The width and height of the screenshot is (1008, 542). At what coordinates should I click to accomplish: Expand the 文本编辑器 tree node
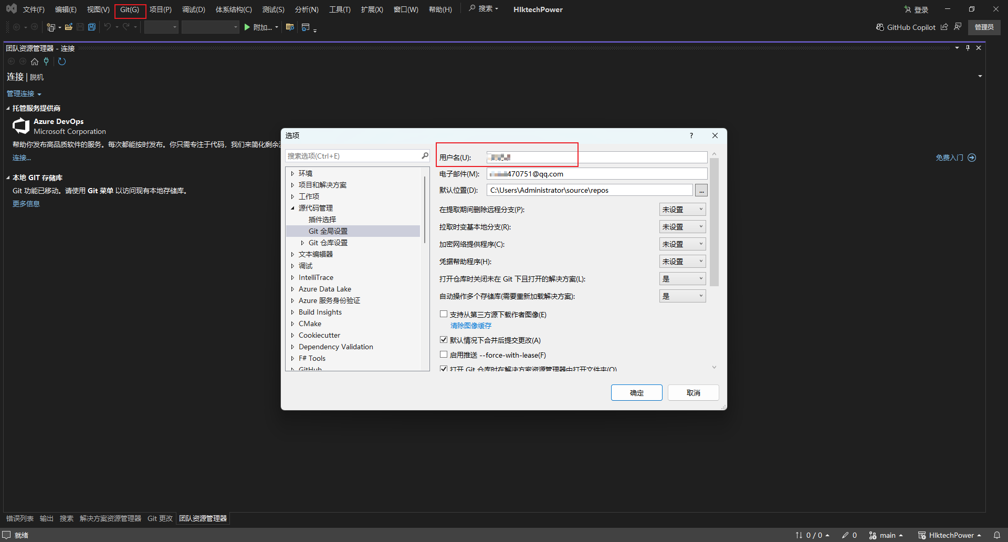tap(292, 254)
